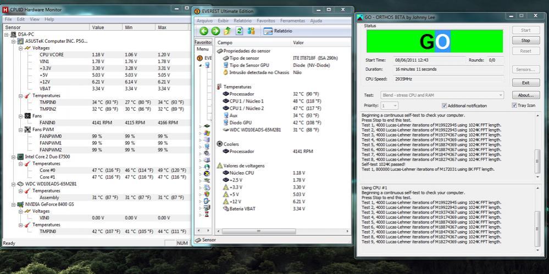549x274 pixels.
Task: Click the green Forward arrow in EVEREST toolbar
Action: click(215, 31)
